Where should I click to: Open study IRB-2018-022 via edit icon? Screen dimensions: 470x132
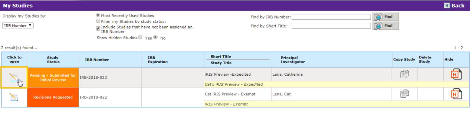pos(14,97)
